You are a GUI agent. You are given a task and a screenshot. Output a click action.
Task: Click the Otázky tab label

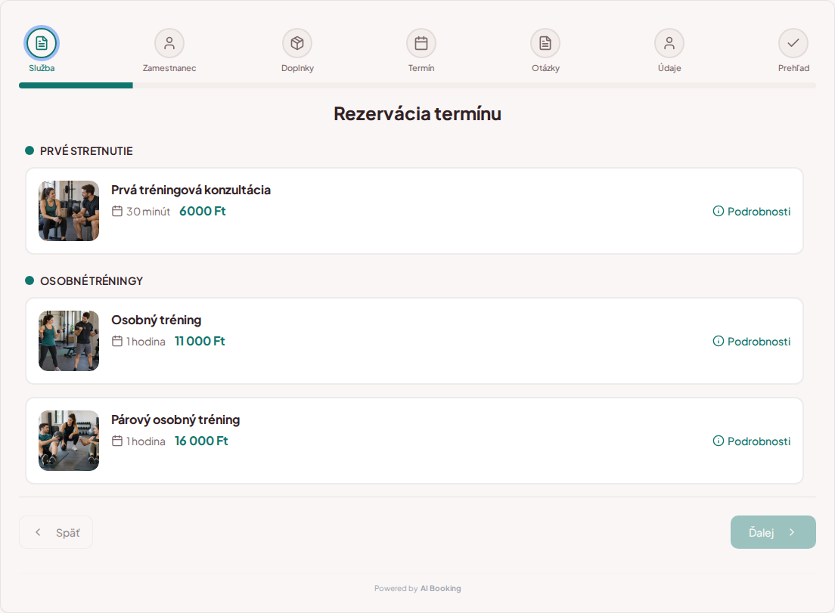click(545, 68)
